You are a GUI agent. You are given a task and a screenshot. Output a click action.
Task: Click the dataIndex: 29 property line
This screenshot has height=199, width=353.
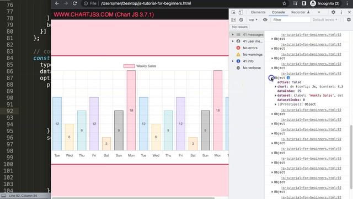[289, 91]
